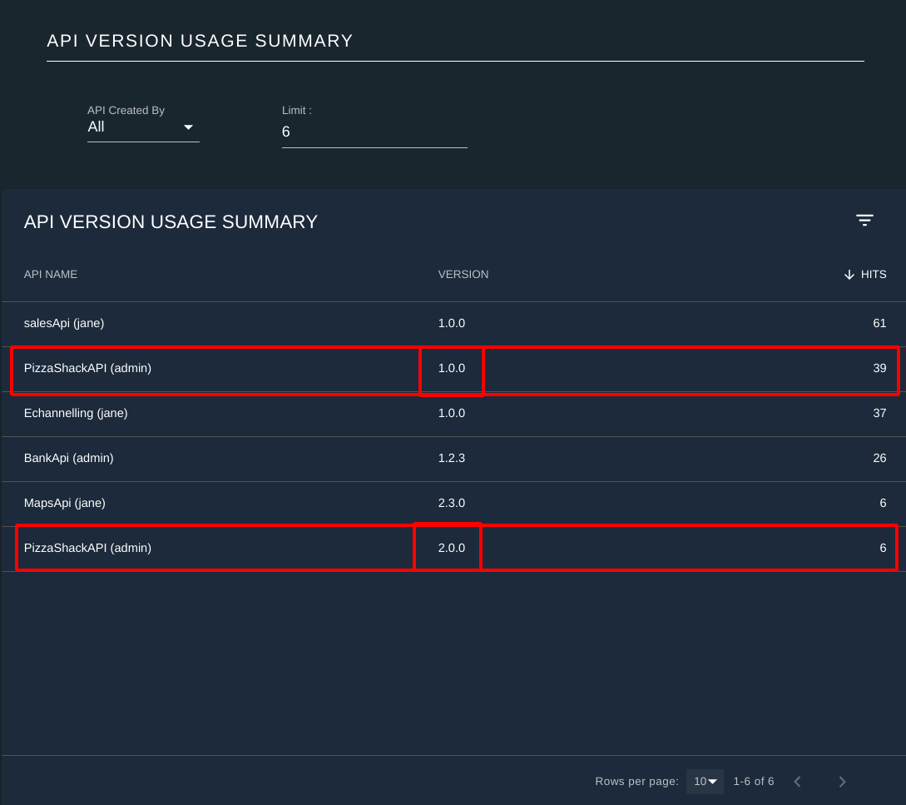Viewport: 906px width, 805px height.
Task: Click the 61 hits value
Action: [x=879, y=323]
